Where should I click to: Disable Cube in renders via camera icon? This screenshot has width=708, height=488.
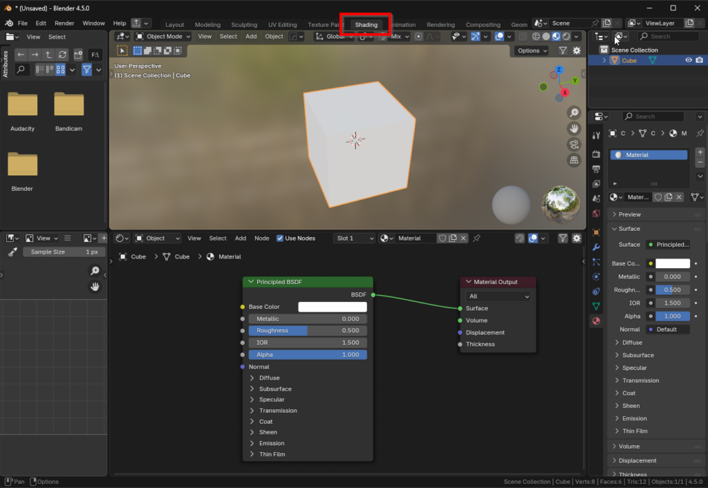(x=699, y=61)
